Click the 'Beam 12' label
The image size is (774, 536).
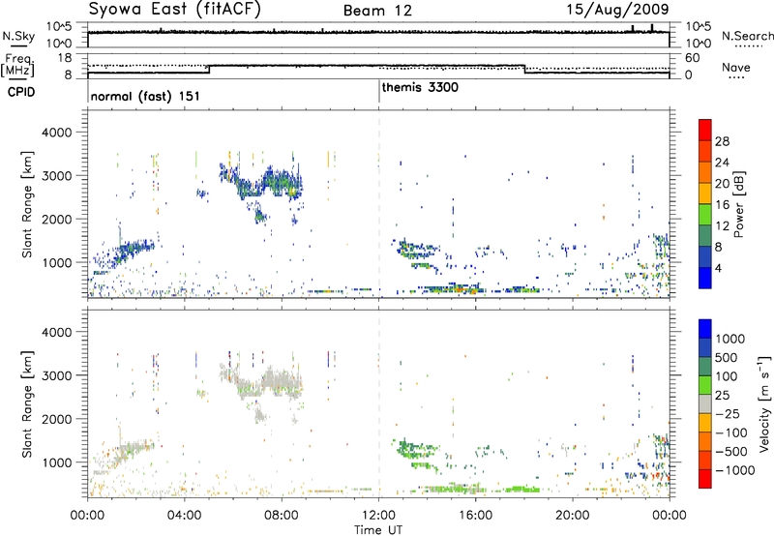377,11
